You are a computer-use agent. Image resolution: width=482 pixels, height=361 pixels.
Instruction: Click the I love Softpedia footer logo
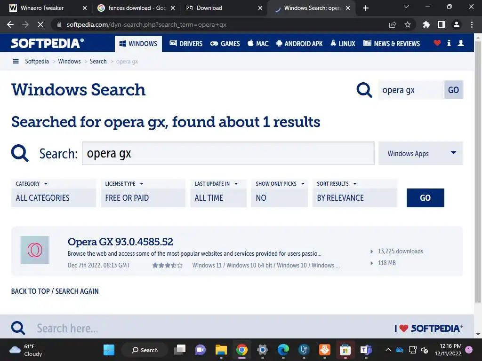click(428, 328)
